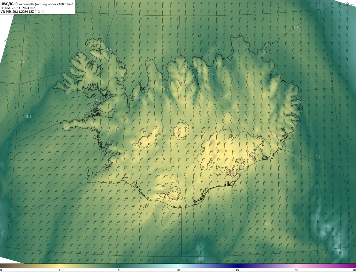Click the map title 'Úrkomumætti (mm) og vindur i 100m hæð'
This screenshot has width=356, height=272.
pyautogui.click(x=44, y=4)
